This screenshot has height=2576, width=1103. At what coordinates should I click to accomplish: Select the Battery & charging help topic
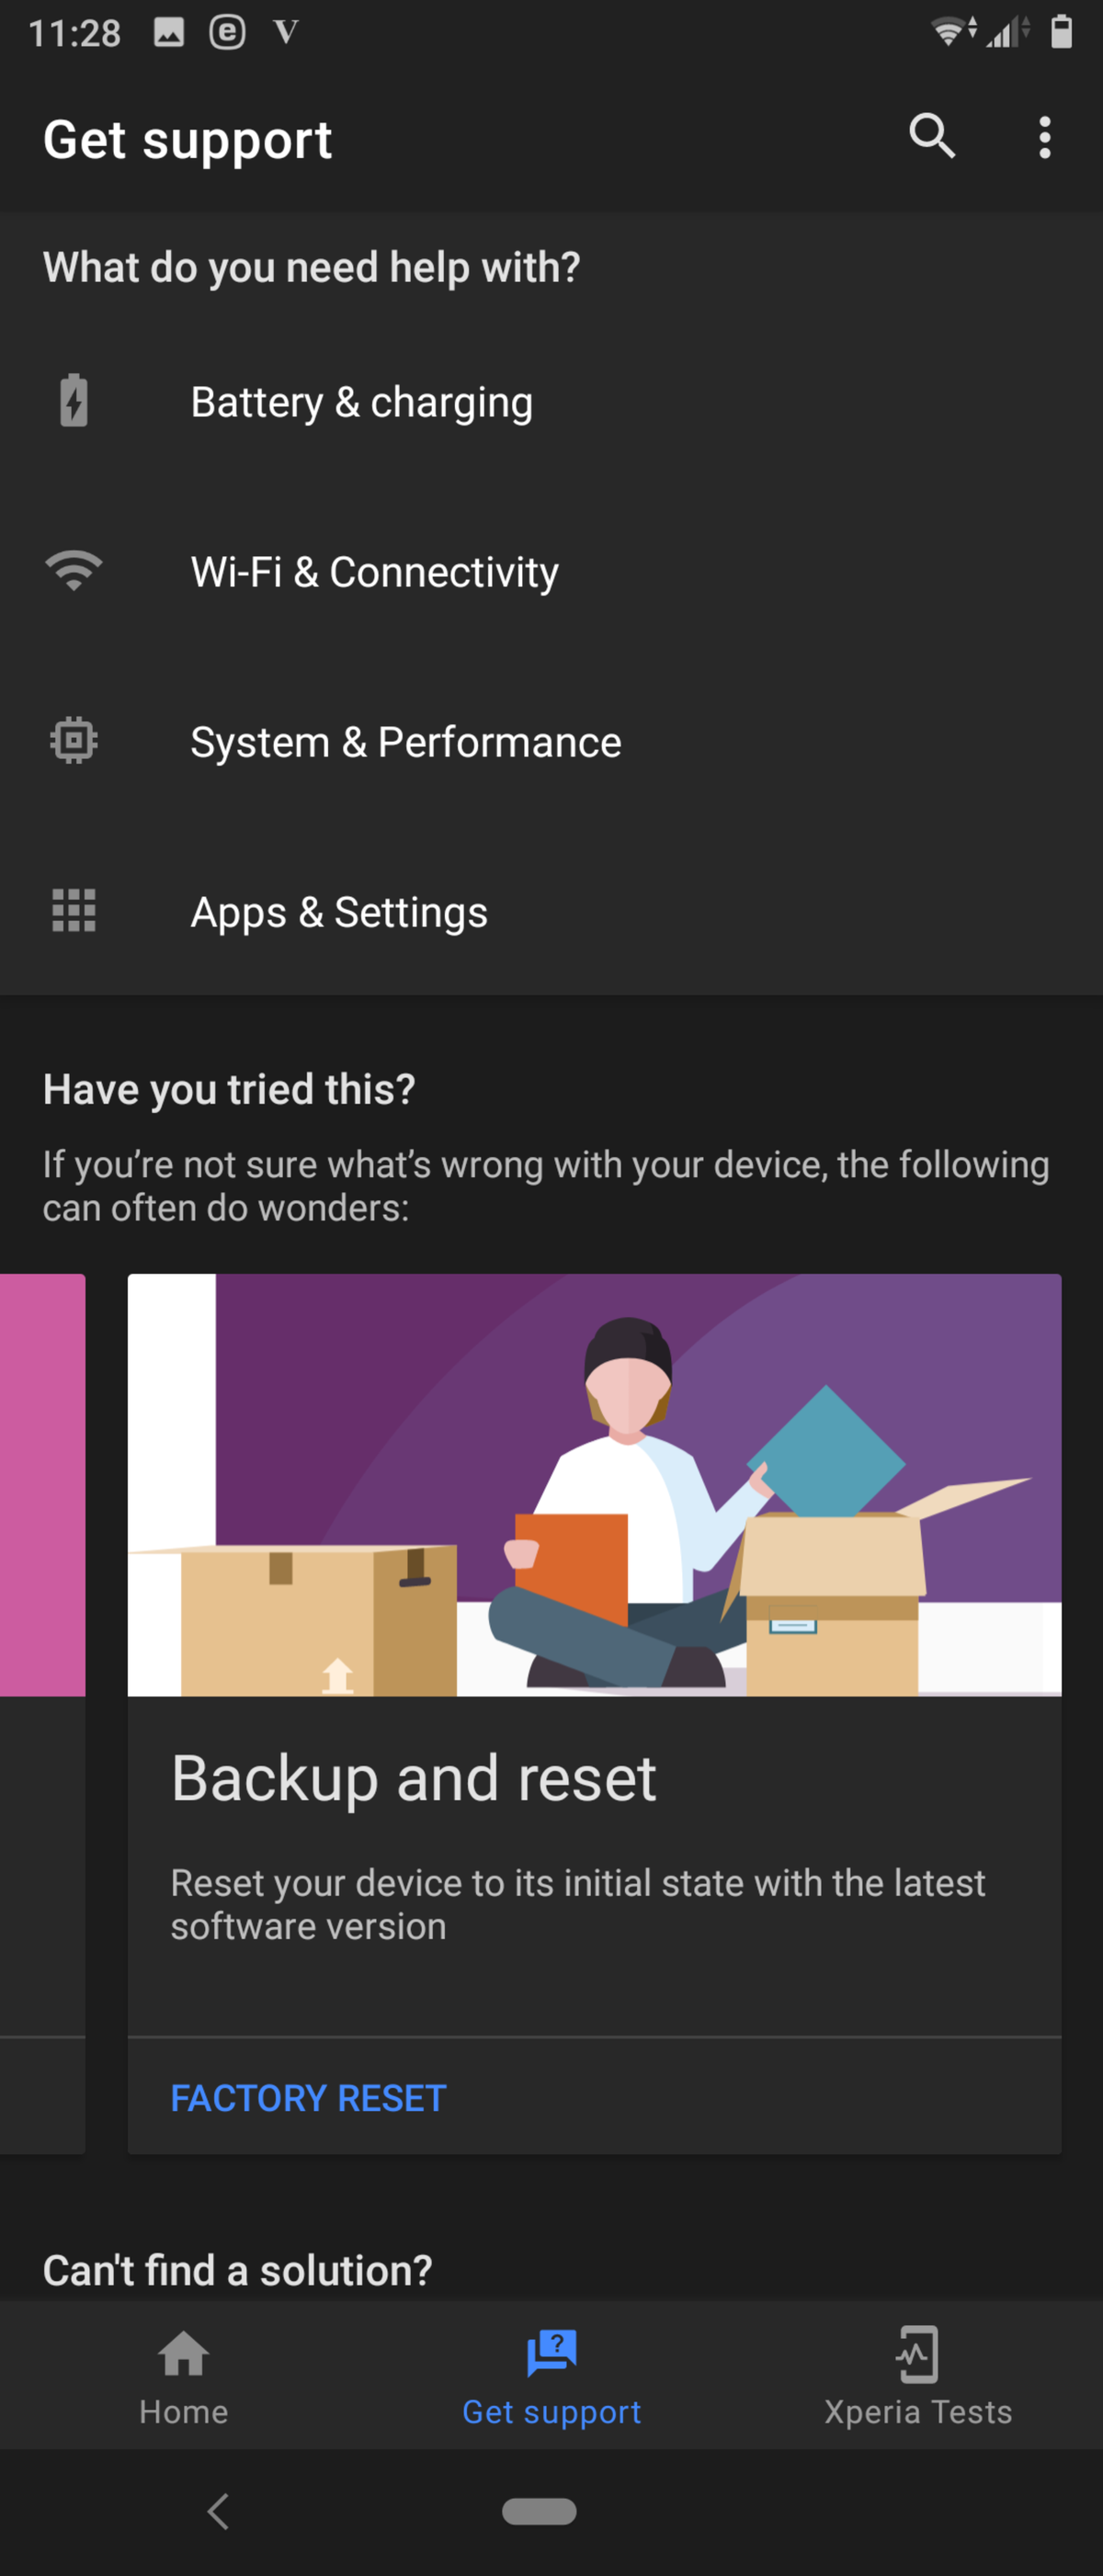pos(362,401)
